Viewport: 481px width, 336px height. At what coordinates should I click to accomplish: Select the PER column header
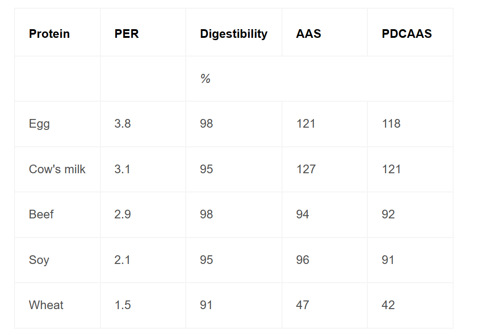(x=126, y=34)
